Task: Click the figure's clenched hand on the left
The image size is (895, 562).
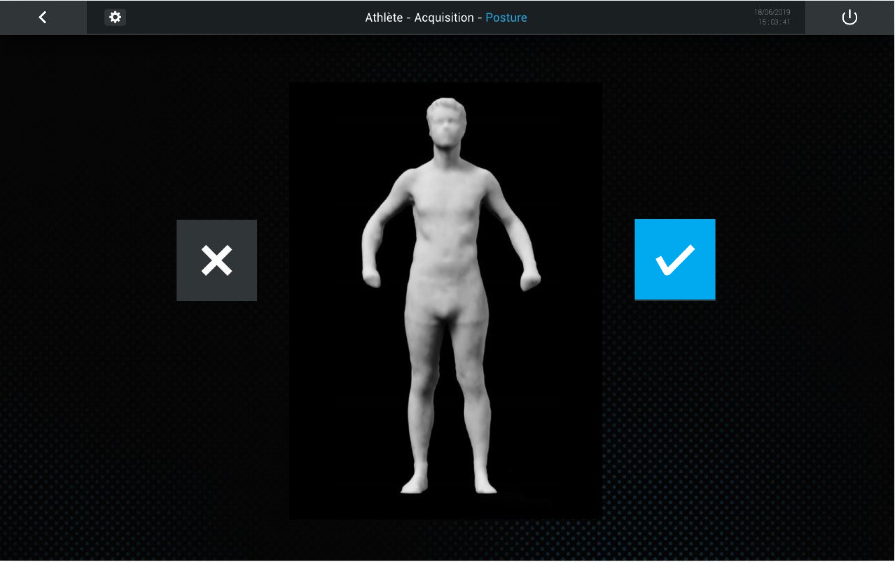Action: (x=371, y=278)
